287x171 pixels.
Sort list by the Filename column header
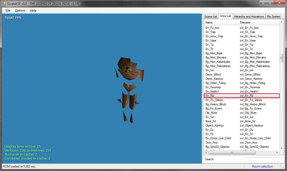(259, 22)
